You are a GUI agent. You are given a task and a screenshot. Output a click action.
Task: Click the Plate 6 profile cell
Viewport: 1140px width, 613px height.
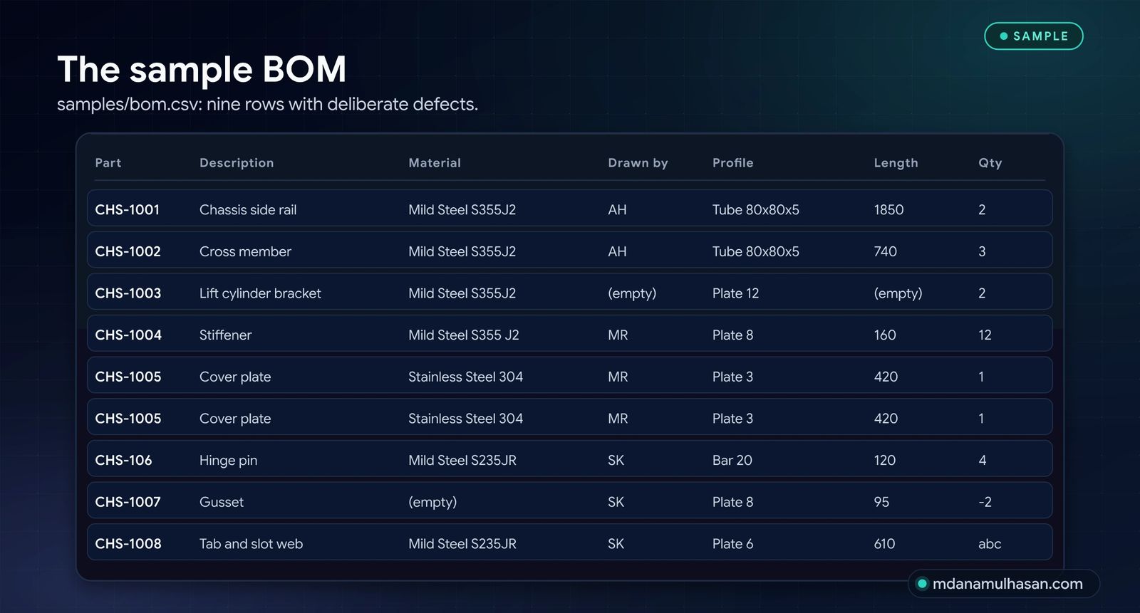732,544
